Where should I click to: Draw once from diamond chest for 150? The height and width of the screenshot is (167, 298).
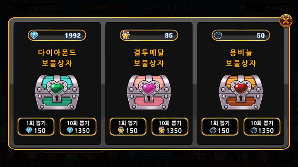pos(36,127)
